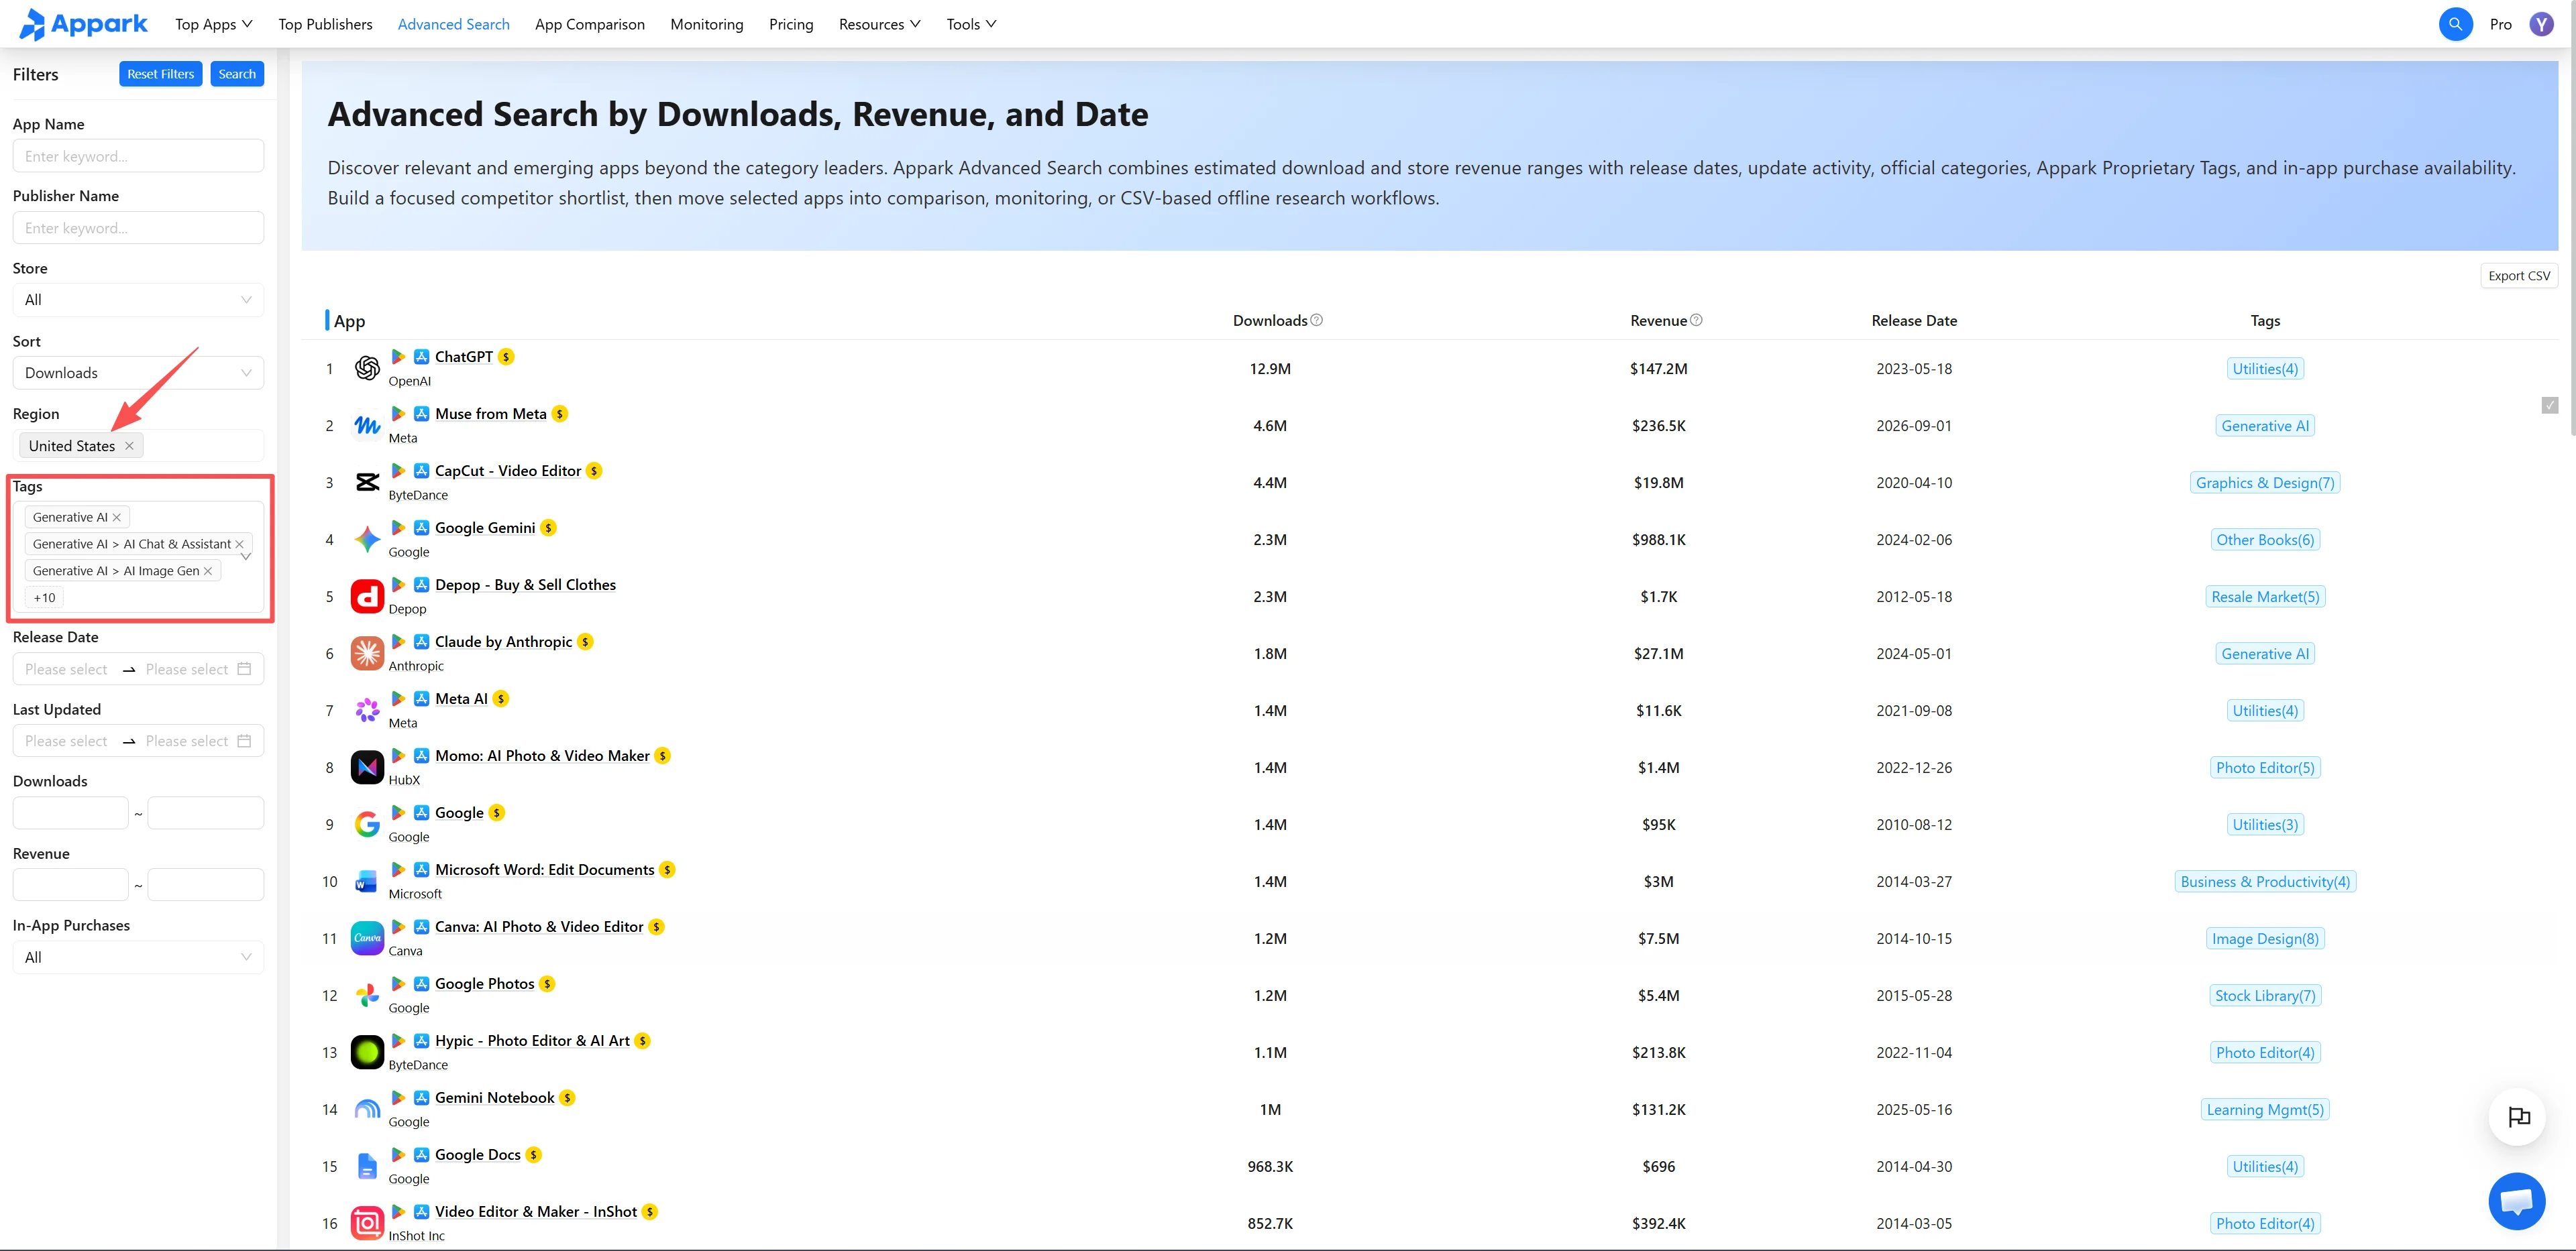2576x1251 pixels.
Task: Open the user avatar Y menu
Action: pos(2541,24)
